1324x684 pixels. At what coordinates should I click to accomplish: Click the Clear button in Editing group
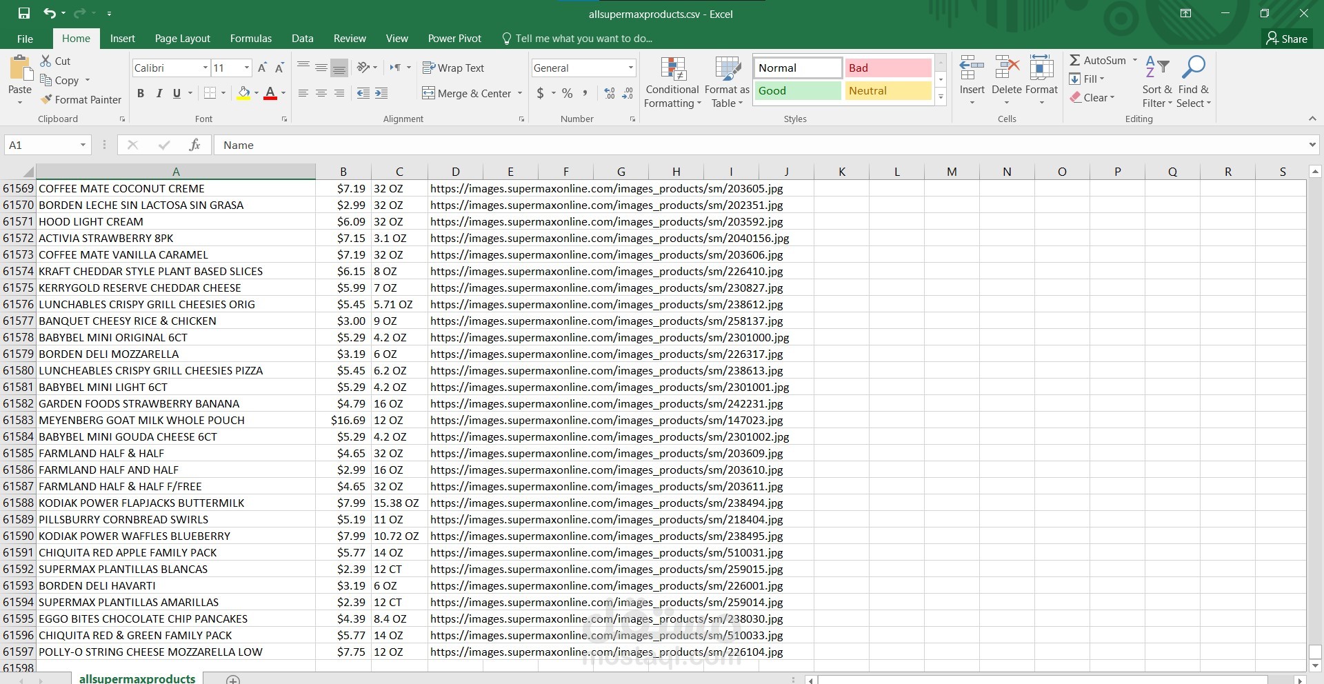(1092, 98)
